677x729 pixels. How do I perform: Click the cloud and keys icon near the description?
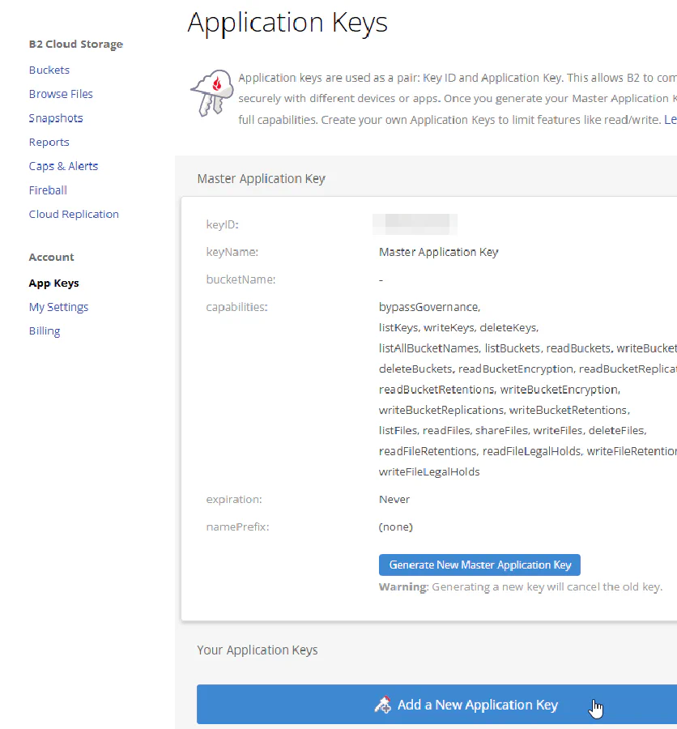tap(211, 92)
